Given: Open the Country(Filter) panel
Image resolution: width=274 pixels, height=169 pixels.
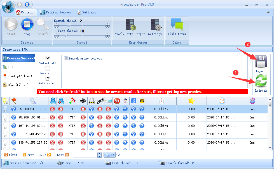Looking at the screenshot, I should click(17, 76).
